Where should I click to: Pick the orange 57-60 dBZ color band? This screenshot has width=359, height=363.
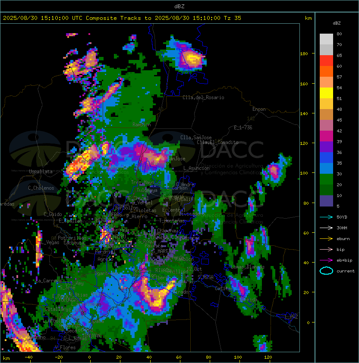pos(326,72)
